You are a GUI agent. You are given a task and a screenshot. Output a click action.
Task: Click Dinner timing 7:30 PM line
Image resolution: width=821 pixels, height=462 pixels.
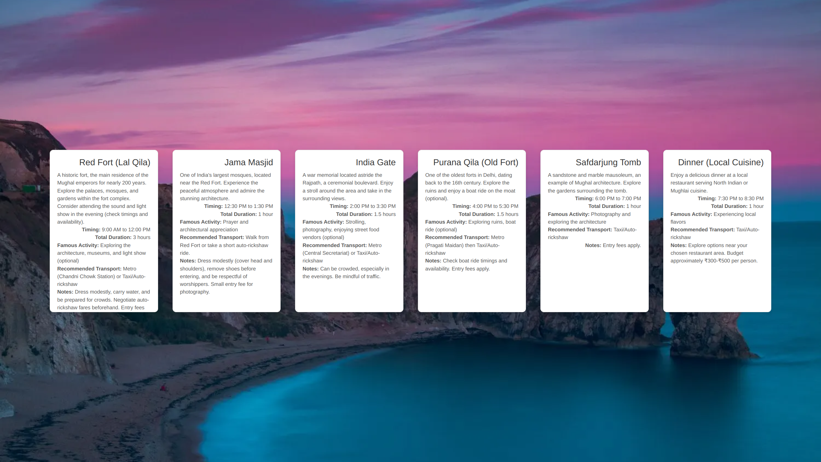click(730, 198)
